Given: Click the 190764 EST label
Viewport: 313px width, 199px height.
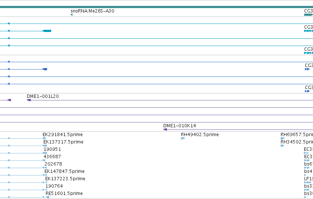Looking at the screenshot, I should pos(54,186).
